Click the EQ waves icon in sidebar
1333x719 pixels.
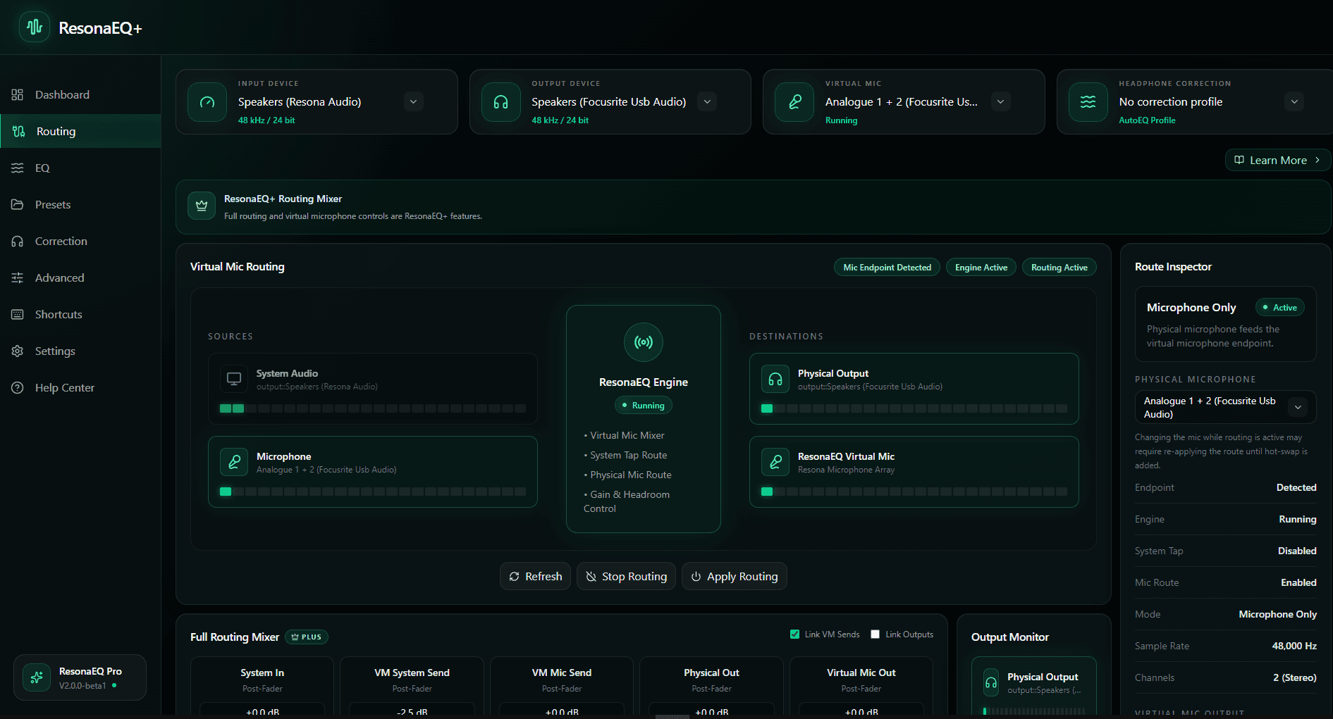coord(18,168)
